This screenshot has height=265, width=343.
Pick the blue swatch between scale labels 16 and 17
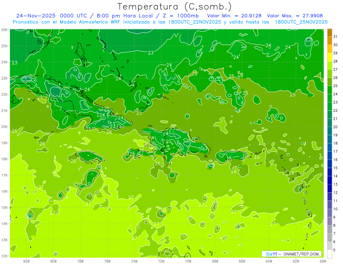[330, 156]
